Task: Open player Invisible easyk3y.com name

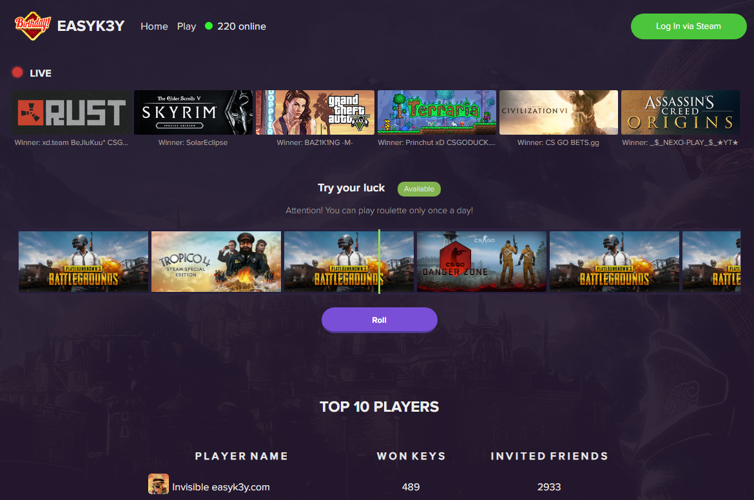Action: pyautogui.click(x=220, y=487)
